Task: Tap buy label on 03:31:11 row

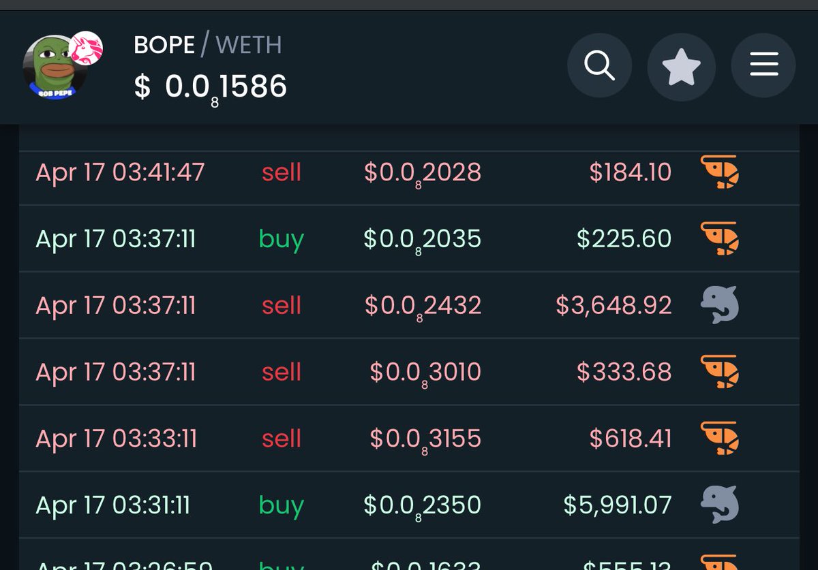Action: tap(282, 506)
